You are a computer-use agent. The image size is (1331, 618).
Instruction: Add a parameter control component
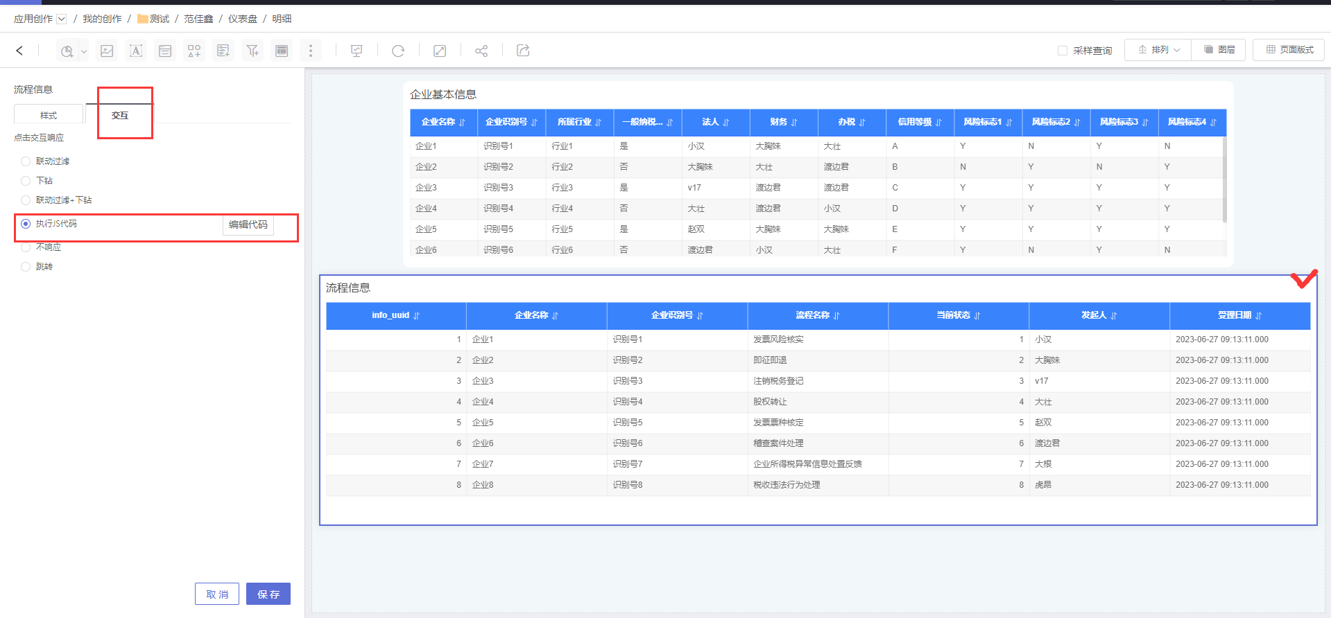point(223,51)
